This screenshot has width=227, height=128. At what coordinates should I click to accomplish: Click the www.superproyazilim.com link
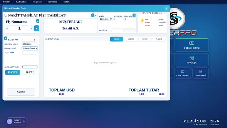206,124
